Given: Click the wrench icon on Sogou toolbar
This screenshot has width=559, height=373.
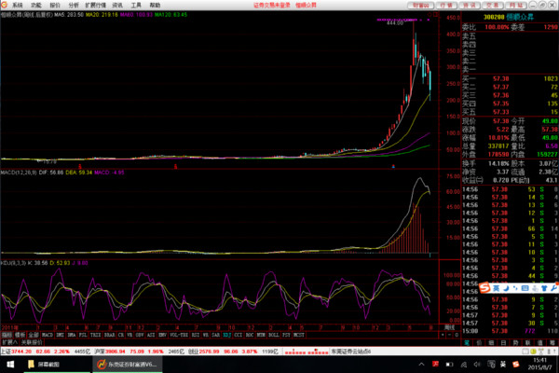Looking at the screenshot, I should (553, 288).
